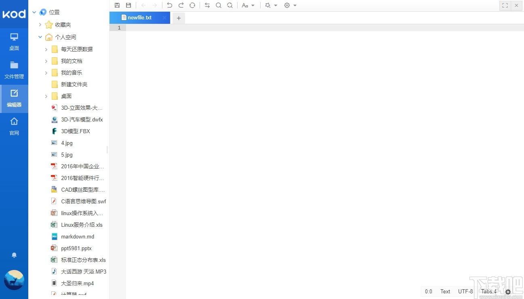Add a new tab with the plus button
This screenshot has height=299, width=524.
click(179, 18)
